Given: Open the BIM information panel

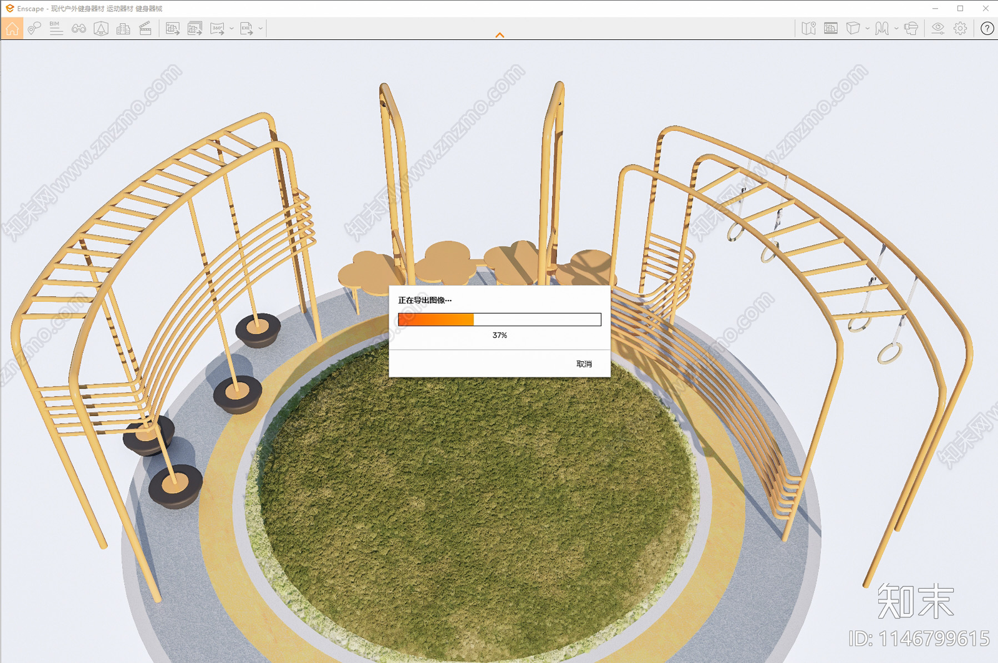Looking at the screenshot, I should [56, 28].
